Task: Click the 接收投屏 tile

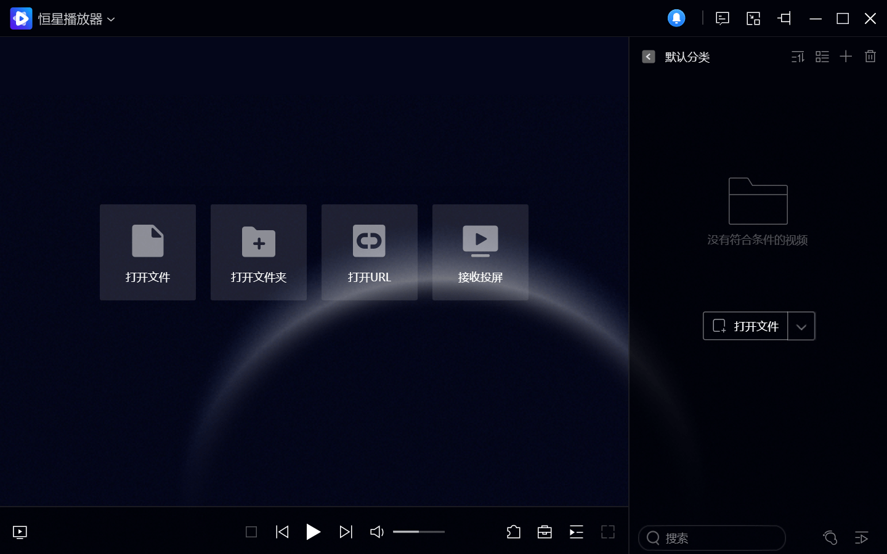Action: coord(480,252)
